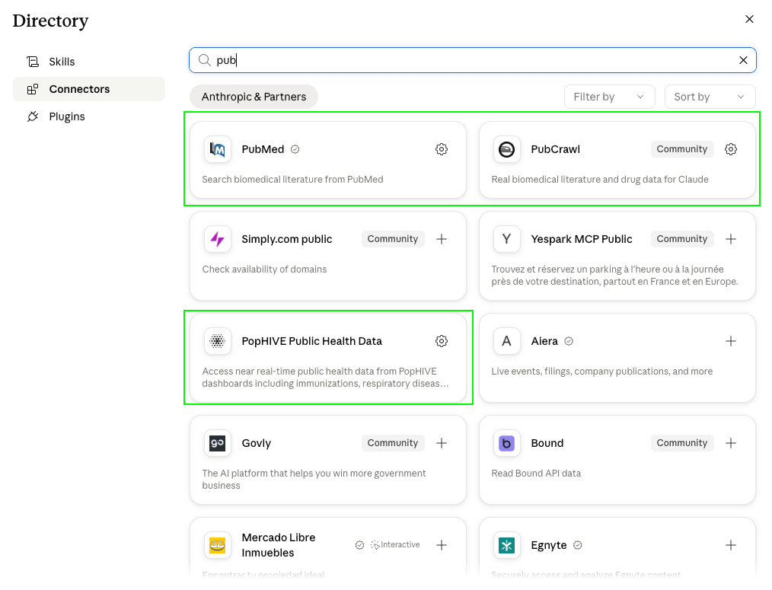Click 'Read Bound API data' description
Viewport: 772px width, 590px height.
pyautogui.click(x=536, y=473)
